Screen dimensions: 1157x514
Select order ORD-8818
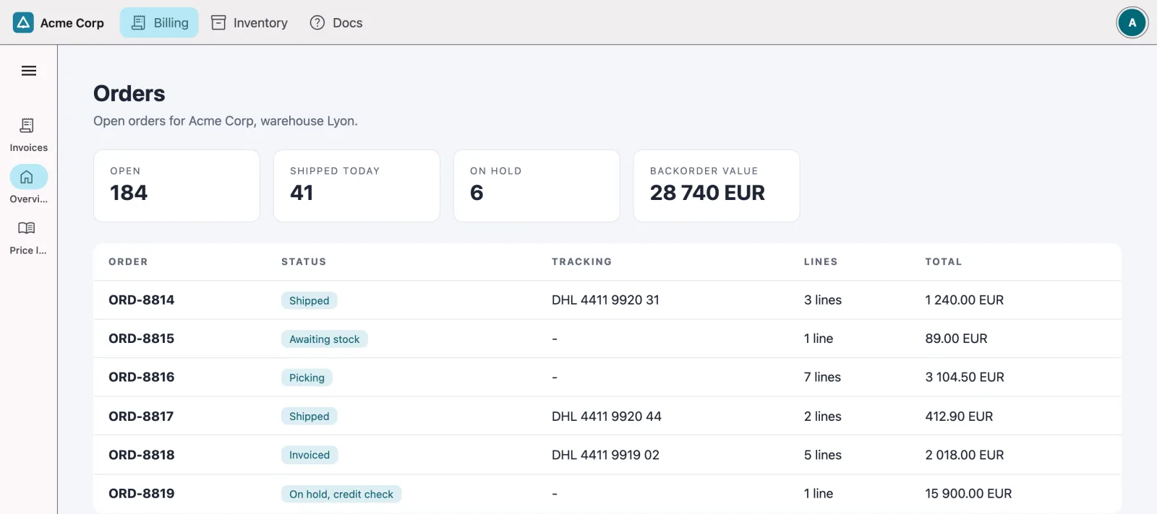click(x=142, y=455)
